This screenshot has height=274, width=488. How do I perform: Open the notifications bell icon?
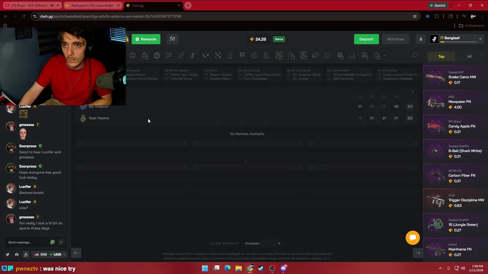click(421, 39)
